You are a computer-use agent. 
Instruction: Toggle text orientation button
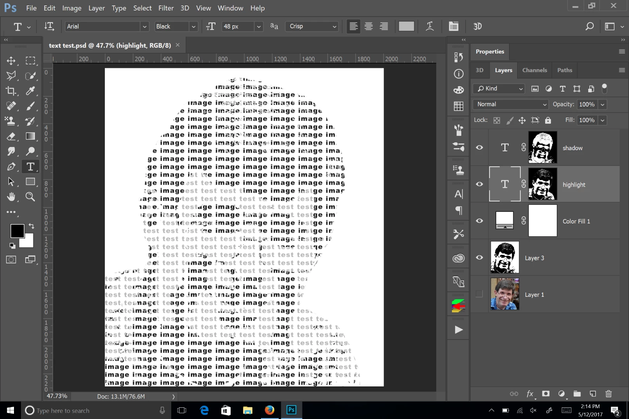click(49, 26)
